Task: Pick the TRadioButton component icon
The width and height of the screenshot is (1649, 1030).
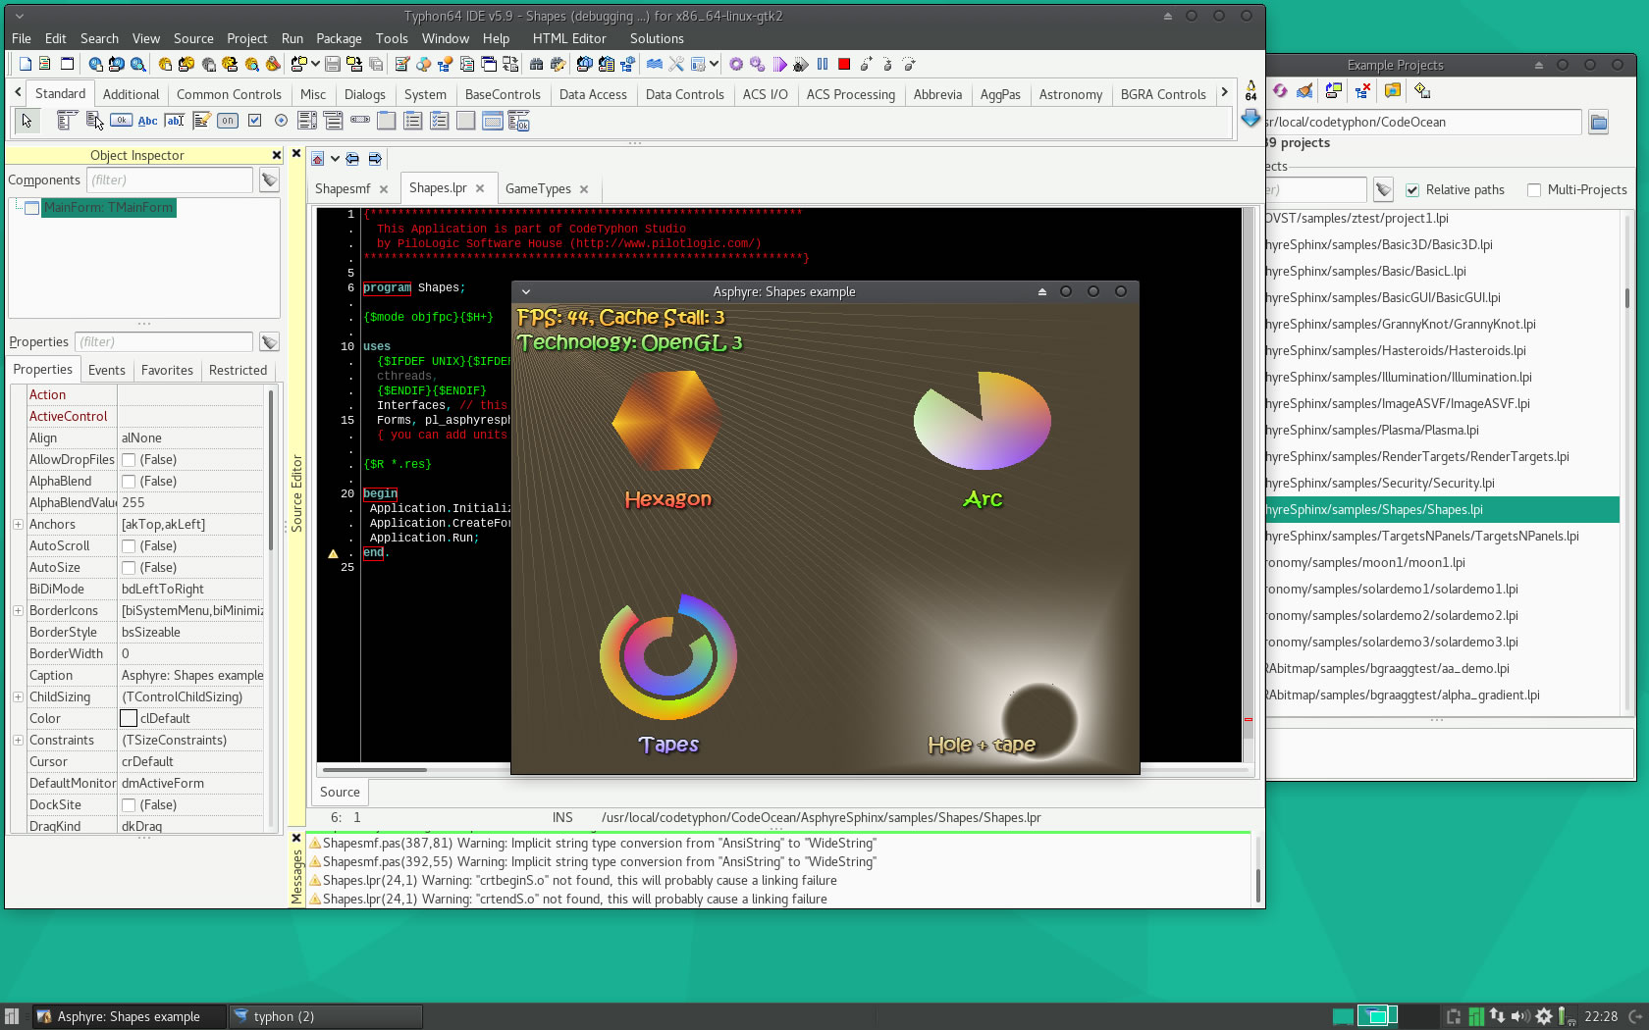Action: coord(281,121)
